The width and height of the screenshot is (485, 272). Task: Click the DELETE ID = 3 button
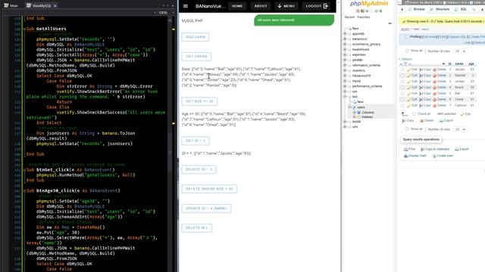pos(199,169)
